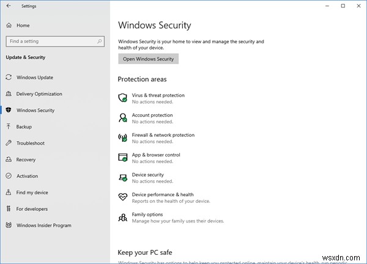The width and height of the screenshot is (367, 264).
Task: Click the Open Windows Security button
Action: pyautogui.click(x=149, y=59)
